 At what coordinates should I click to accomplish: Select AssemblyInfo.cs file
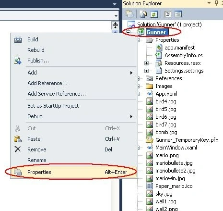coord(184,55)
